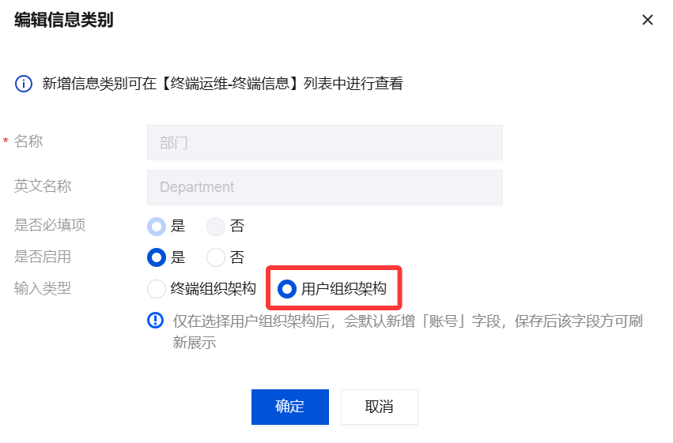
Task: Choose 终端组织架构 input type
Action: coord(157,289)
